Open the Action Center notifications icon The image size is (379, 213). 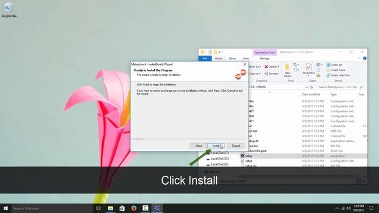coord(371,208)
